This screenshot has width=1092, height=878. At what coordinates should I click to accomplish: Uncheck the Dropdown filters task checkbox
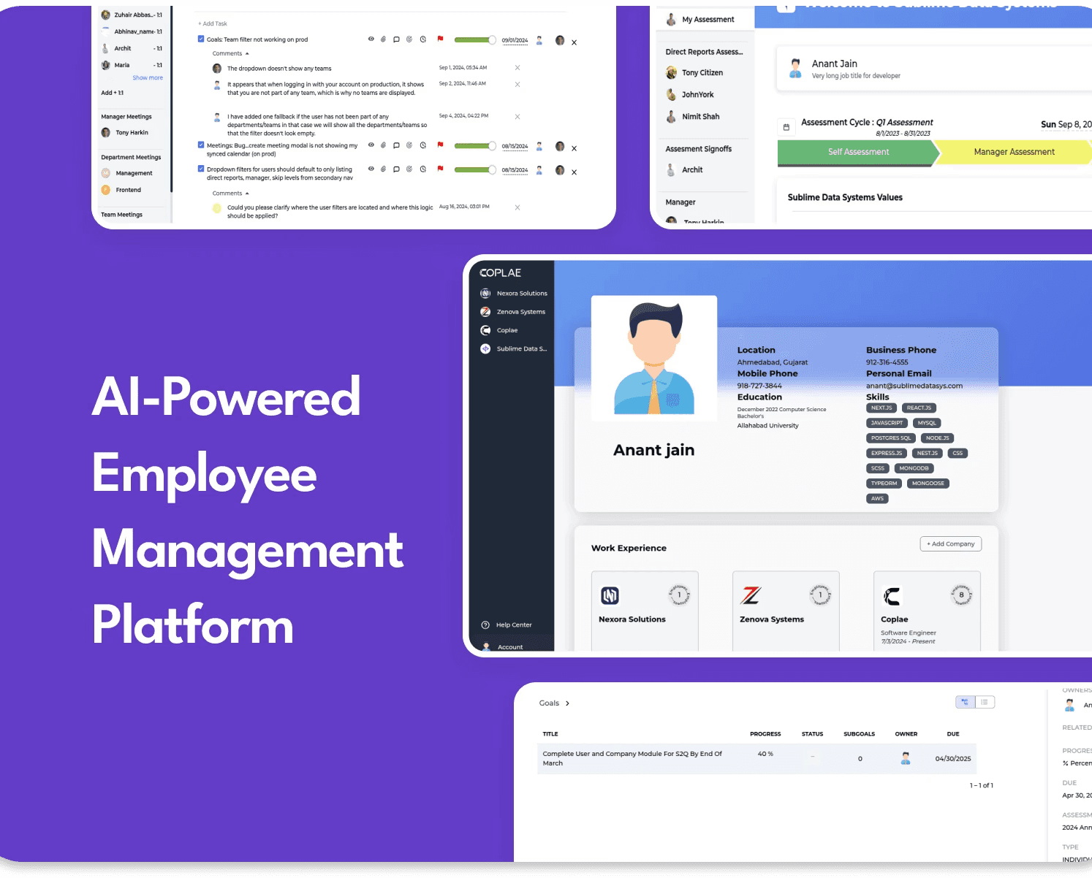[x=201, y=169]
